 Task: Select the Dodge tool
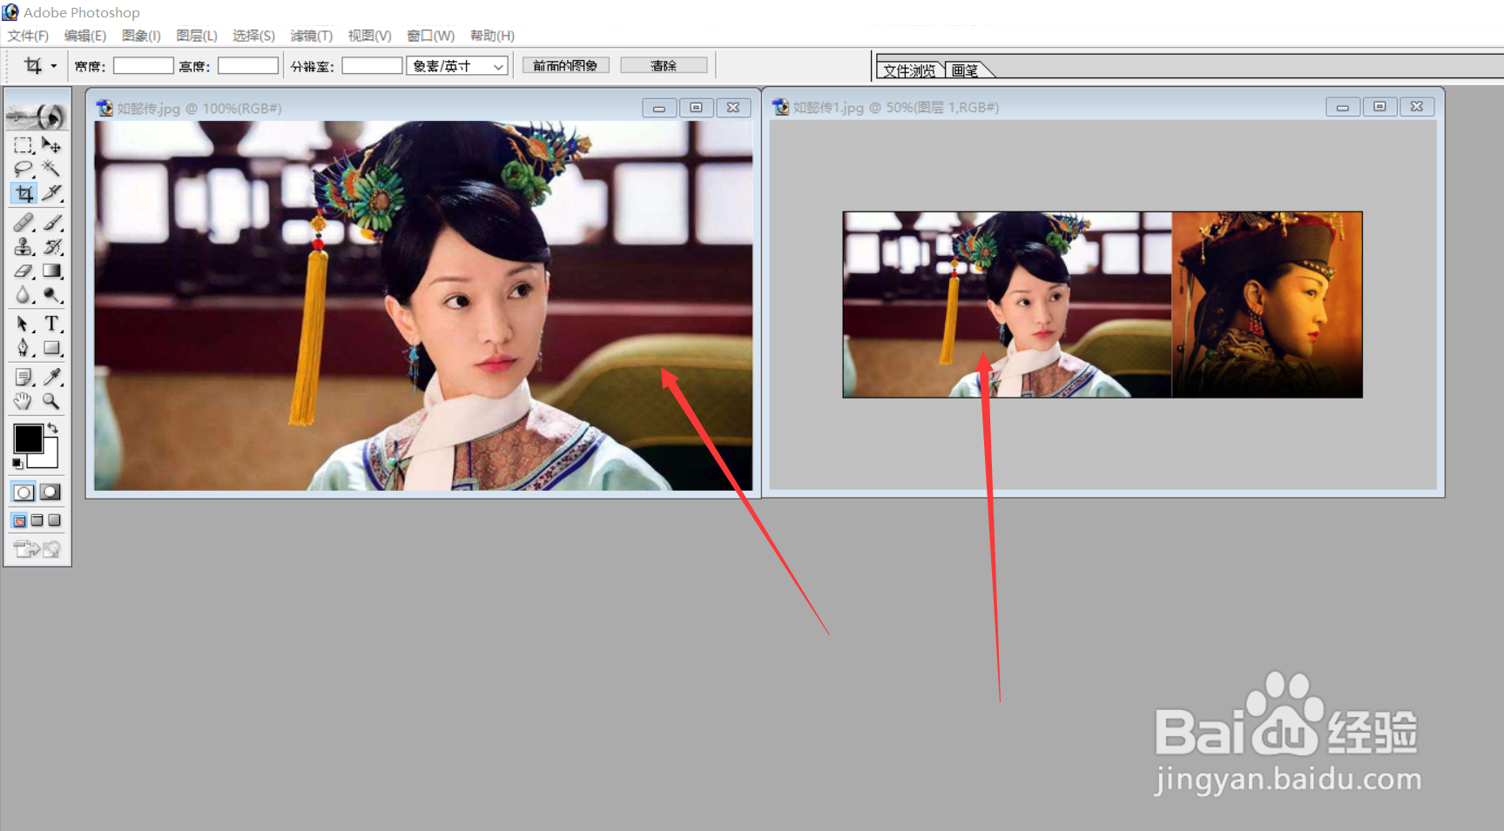tap(51, 296)
